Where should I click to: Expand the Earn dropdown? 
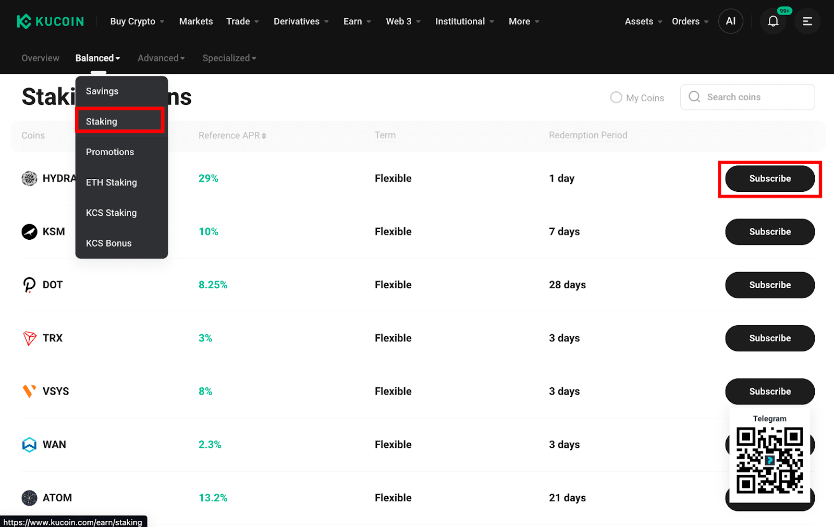point(357,21)
